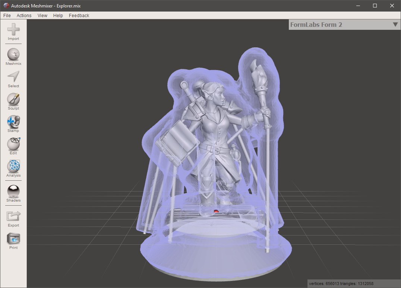Maximize the Meshmixer window
The width and height of the screenshot is (401, 288).
pos(375,6)
